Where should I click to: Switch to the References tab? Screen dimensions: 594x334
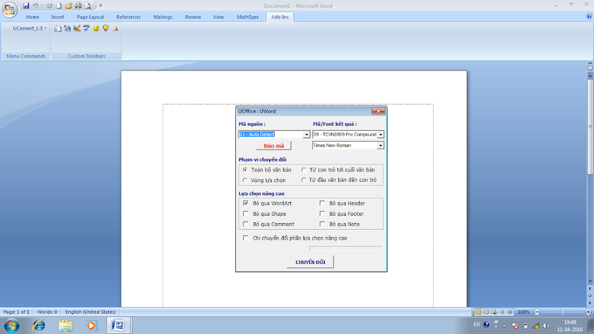click(x=129, y=17)
